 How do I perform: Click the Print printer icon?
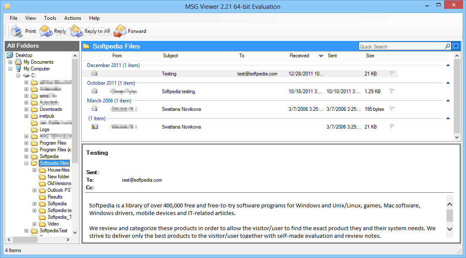(16, 31)
